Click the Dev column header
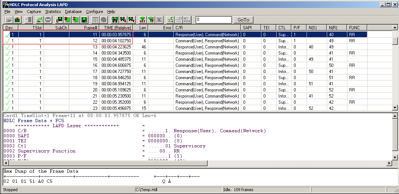The image size is (399, 194). [11, 27]
